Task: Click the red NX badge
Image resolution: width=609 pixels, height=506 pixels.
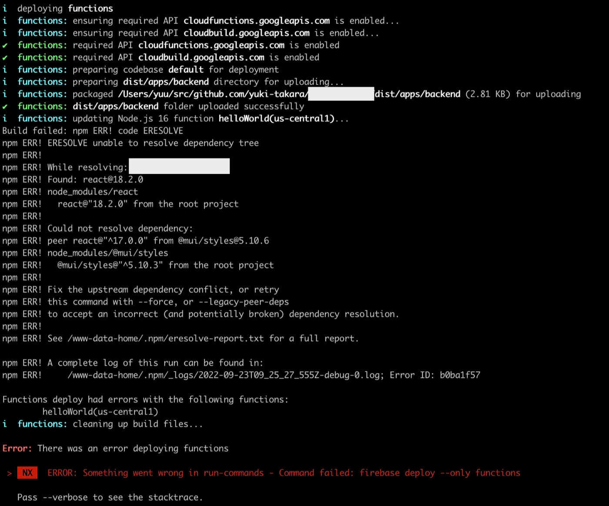Action: [x=27, y=472]
